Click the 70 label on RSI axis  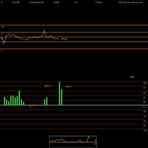click(2, 34)
